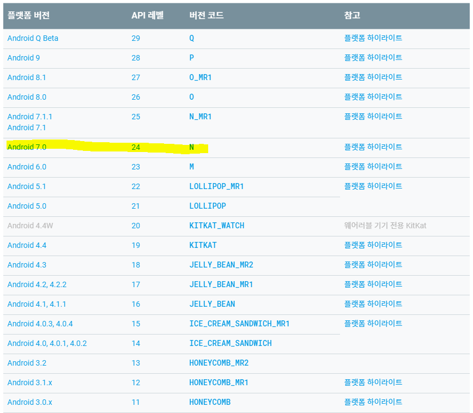Click version code N_MR1
The width and height of the screenshot is (473, 413).
click(x=201, y=117)
